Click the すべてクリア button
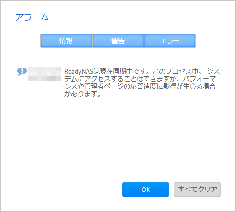The image size is (236, 212). (x=197, y=189)
